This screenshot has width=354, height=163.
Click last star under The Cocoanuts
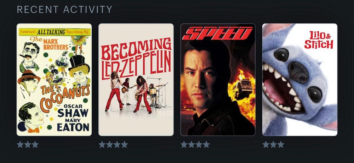tap(35, 145)
